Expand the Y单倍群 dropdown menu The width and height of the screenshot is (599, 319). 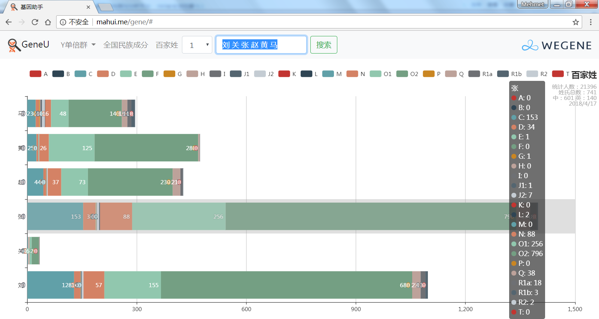[78, 45]
